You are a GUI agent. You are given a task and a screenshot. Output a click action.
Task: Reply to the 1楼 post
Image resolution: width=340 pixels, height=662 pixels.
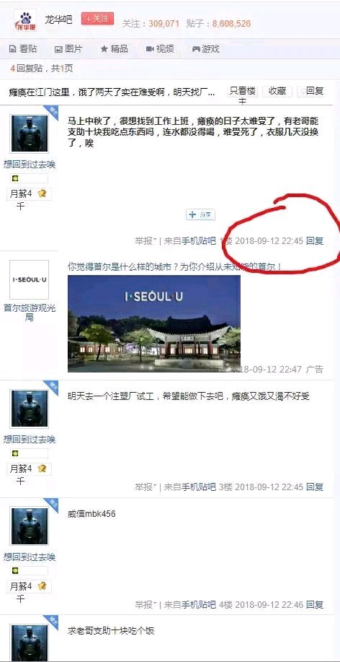pos(315,241)
